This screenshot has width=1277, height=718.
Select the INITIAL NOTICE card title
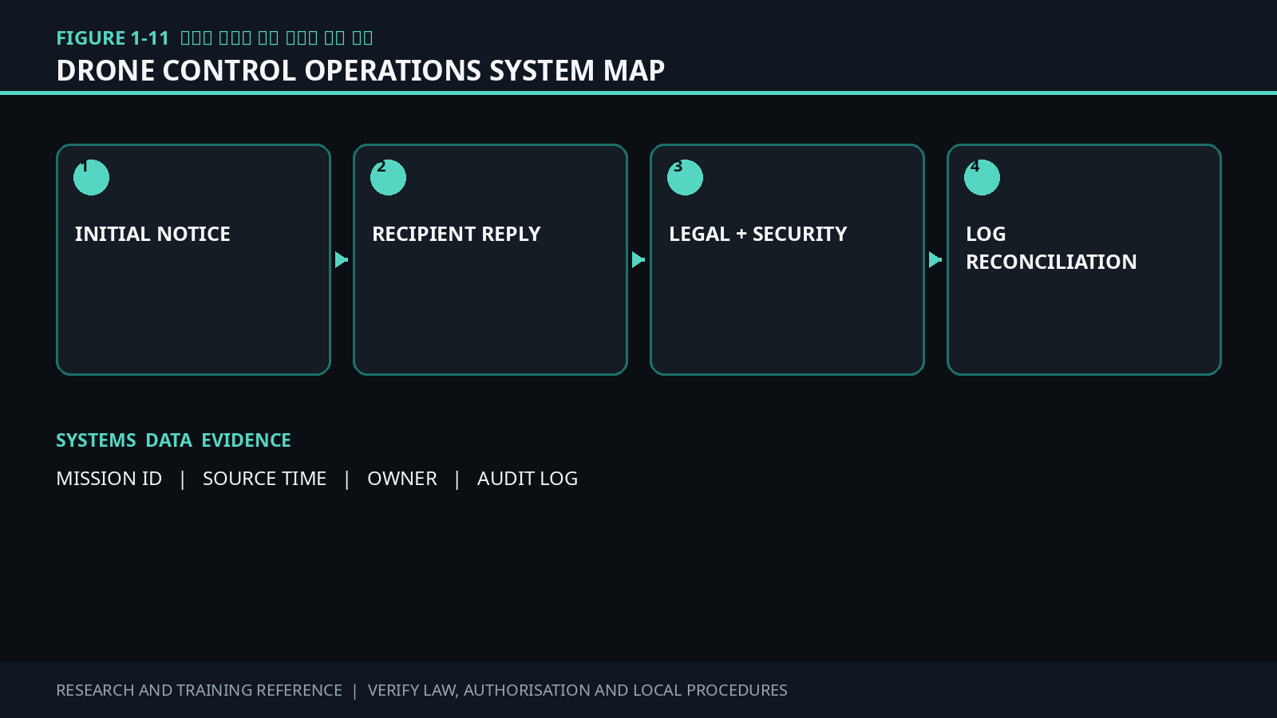[152, 234]
